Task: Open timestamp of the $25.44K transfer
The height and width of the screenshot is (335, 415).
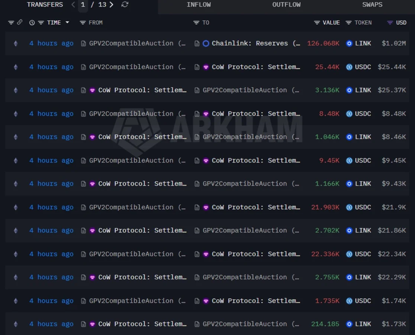Action: pos(51,67)
